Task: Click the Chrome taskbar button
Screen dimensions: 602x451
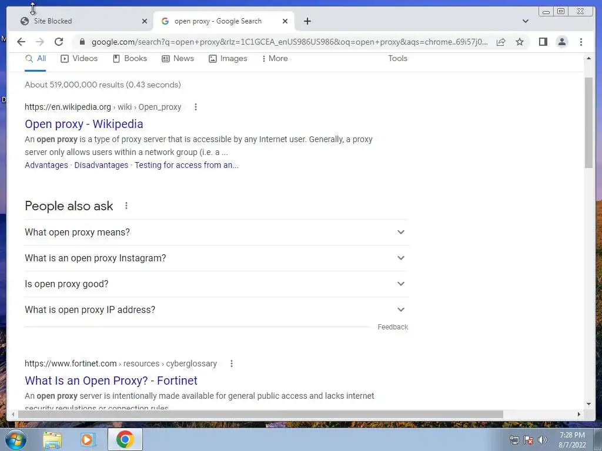Action: click(125, 439)
